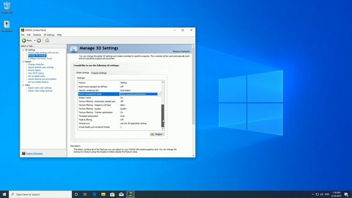Open Adjust video color settings
The height and width of the screenshot is (198, 352).
click(x=40, y=88)
